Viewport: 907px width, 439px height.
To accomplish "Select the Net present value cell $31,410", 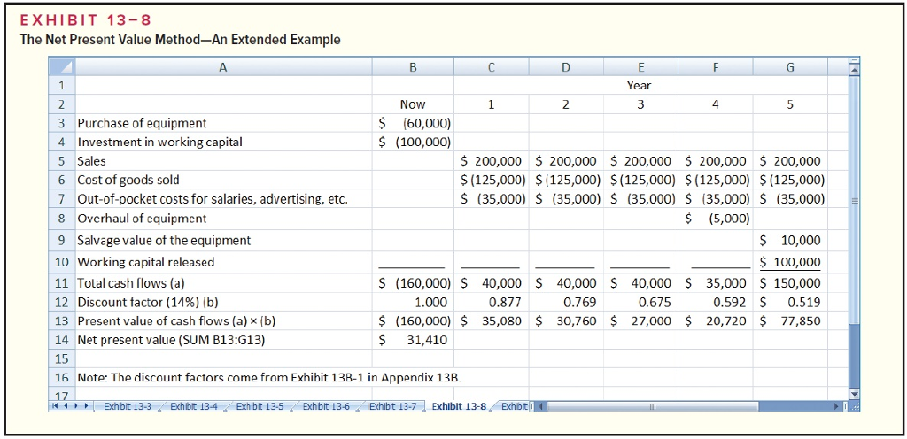I will (x=413, y=340).
